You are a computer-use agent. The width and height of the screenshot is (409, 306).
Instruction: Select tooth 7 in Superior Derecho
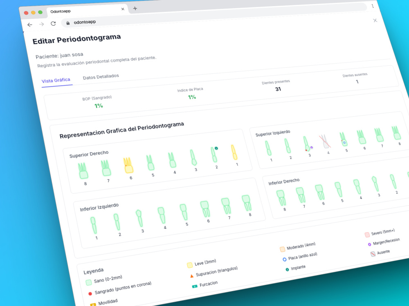106,168
